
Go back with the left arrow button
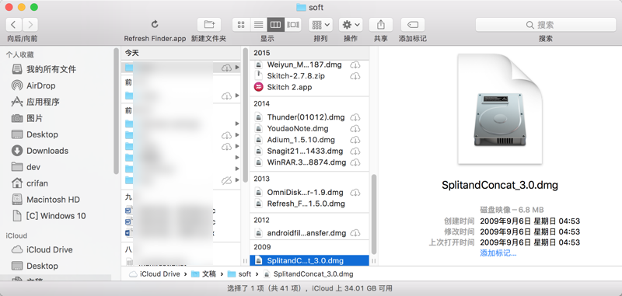click(14, 25)
